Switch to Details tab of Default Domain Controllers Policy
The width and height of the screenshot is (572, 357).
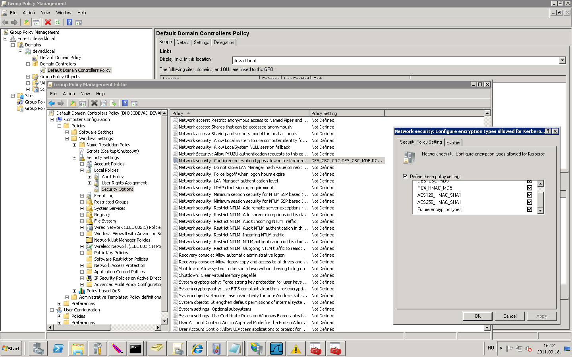click(183, 42)
